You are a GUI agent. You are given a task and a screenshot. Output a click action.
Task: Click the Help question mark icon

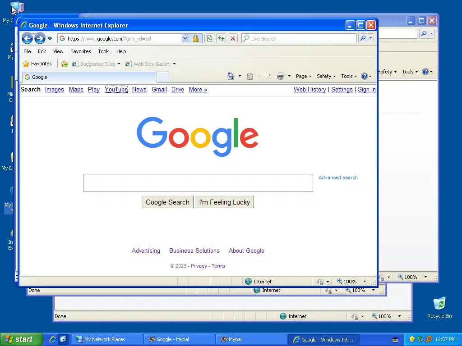[x=365, y=76]
